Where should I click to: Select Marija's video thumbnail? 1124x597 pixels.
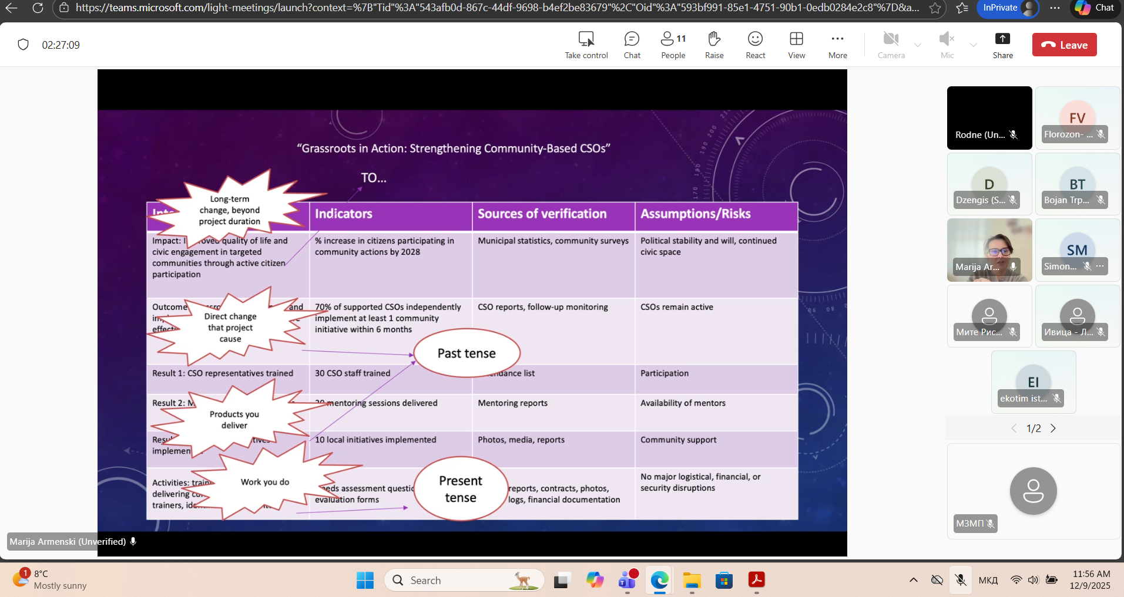coord(989,249)
